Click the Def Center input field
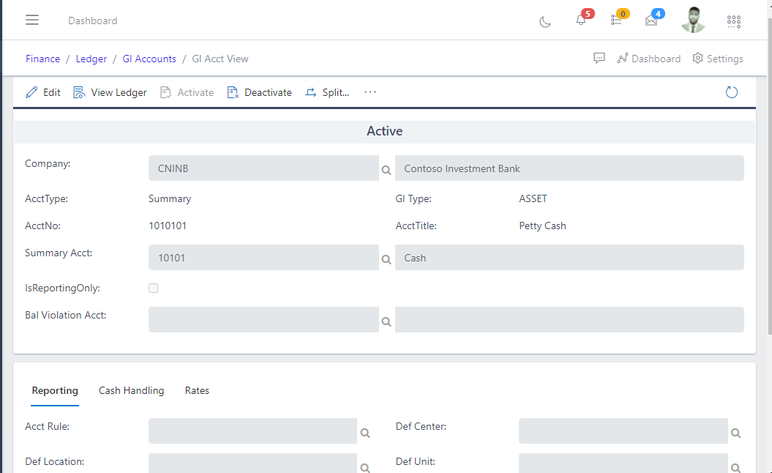The image size is (772, 473). (623, 431)
